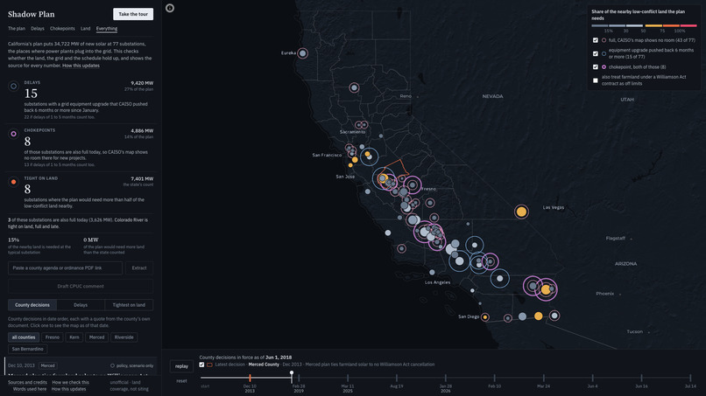This screenshot has height=396, width=706.
Task: Select the purple Chokepoints ring icon
Action: (x=13, y=134)
